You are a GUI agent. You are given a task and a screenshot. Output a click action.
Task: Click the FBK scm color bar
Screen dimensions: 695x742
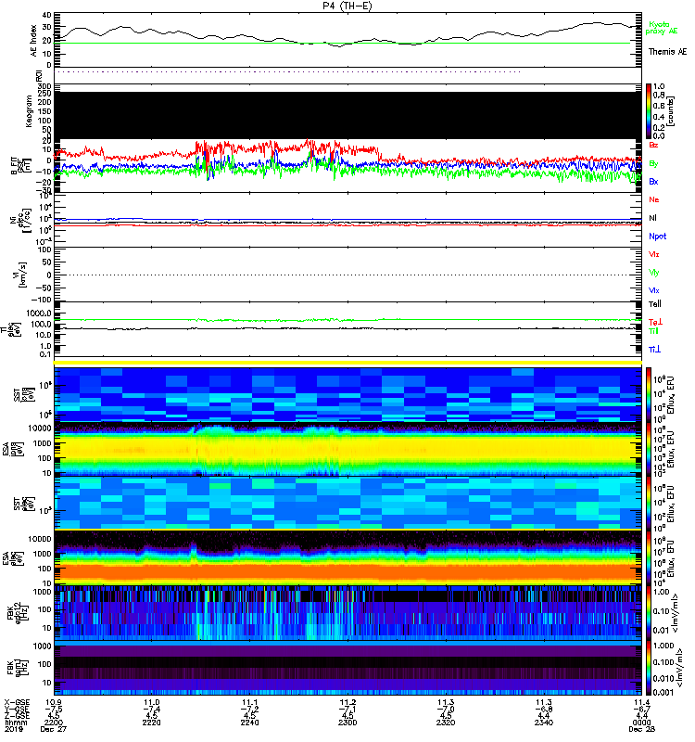(x=649, y=667)
